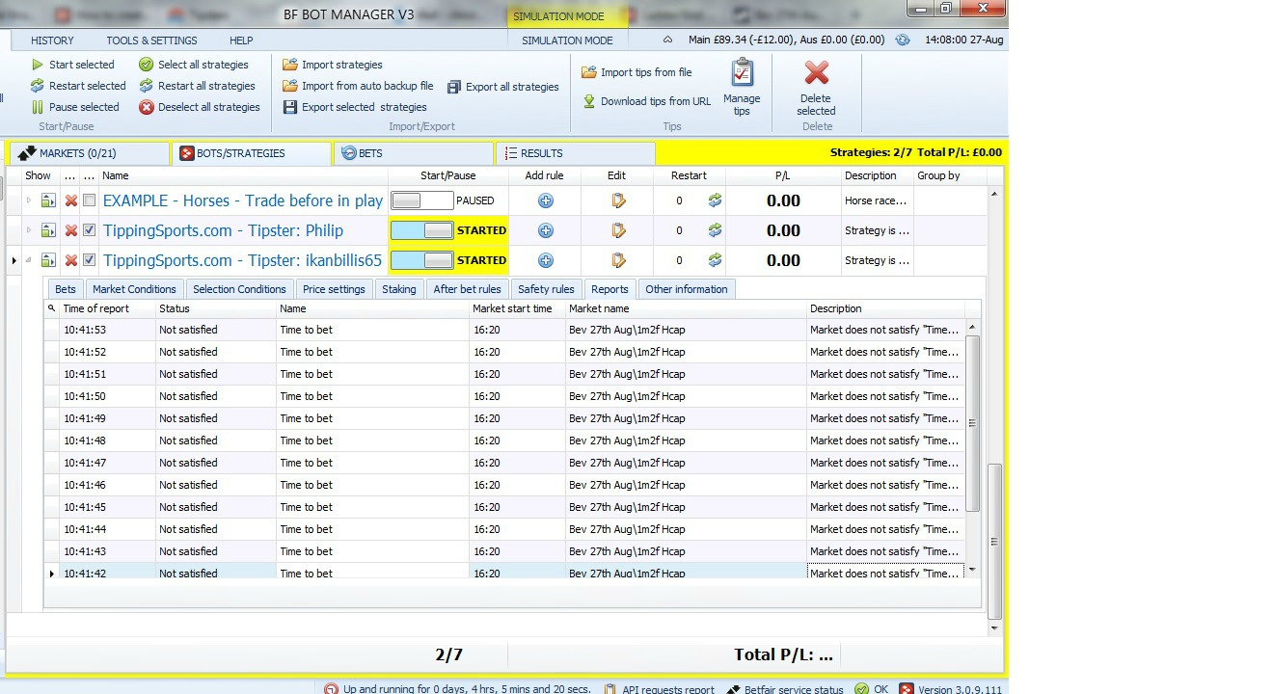The height and width of the screenshot is (694, 1273).
Task: Expand the last report row's arrow marker
Action: point(51,573)
